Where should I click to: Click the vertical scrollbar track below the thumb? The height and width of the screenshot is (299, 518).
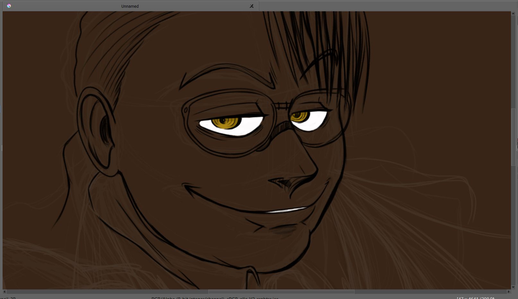[513, 225]
